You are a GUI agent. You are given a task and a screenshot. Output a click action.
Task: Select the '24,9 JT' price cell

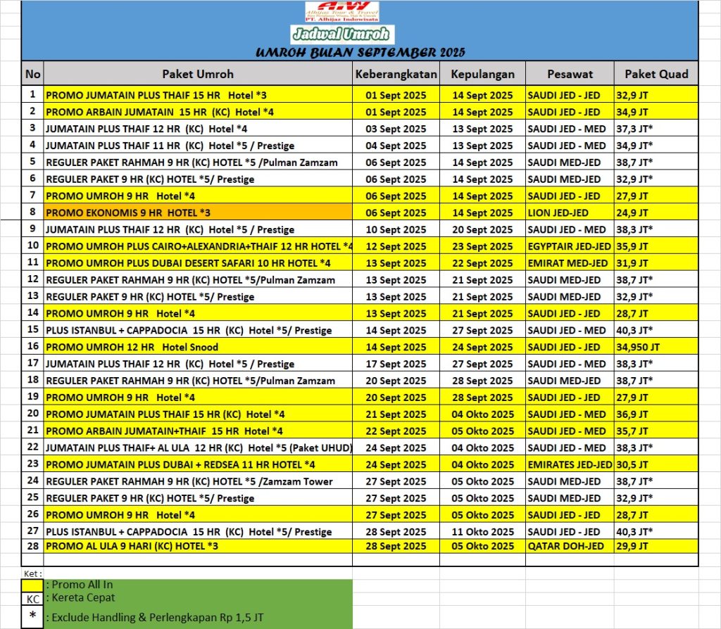[656, 212]
